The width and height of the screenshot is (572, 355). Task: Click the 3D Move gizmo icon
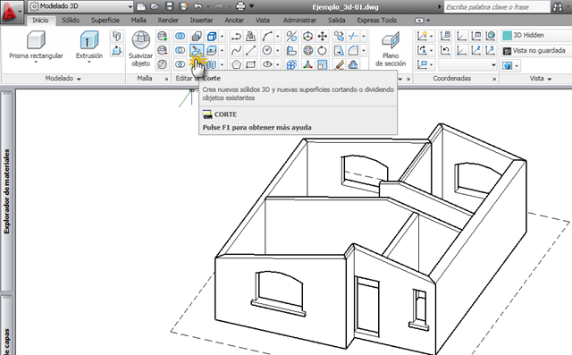pos(307,36)
